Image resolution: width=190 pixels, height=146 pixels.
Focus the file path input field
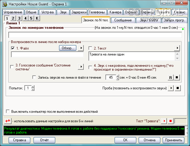point(47,55)
